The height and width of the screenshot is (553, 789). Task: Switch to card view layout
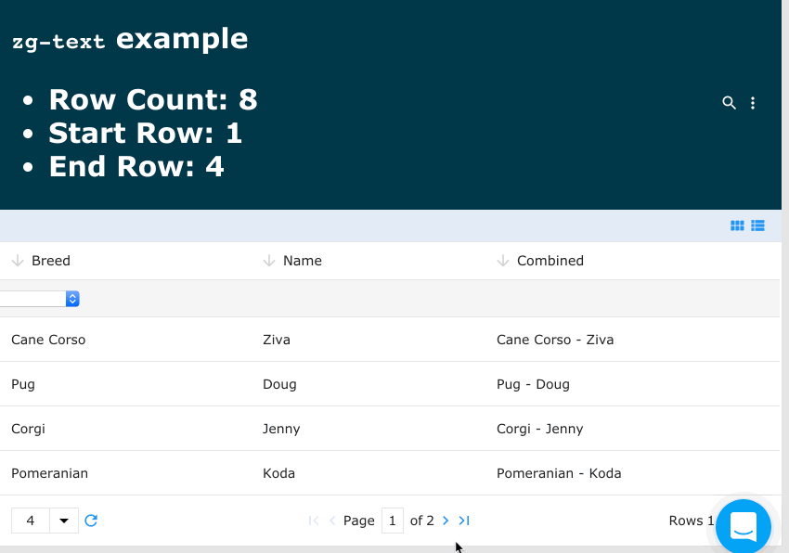(x=737, y=225)
